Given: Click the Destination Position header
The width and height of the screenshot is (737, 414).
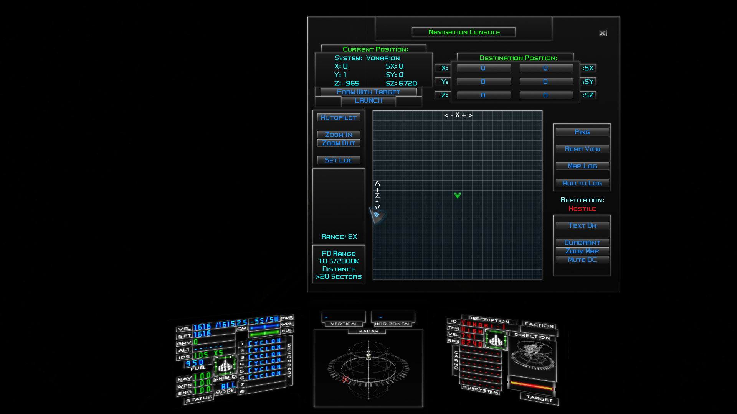Looking at the screenshot, I should 518,58.
